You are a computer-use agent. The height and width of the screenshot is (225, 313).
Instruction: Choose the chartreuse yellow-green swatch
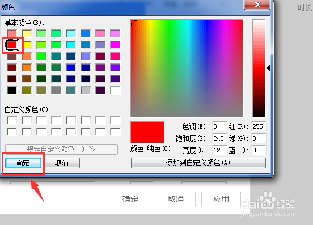[x=41, y=45]
